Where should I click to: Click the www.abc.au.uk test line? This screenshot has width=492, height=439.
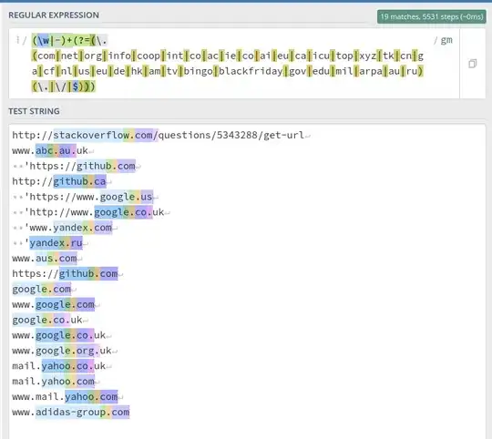pyautogui.click(x=50, y=150)
